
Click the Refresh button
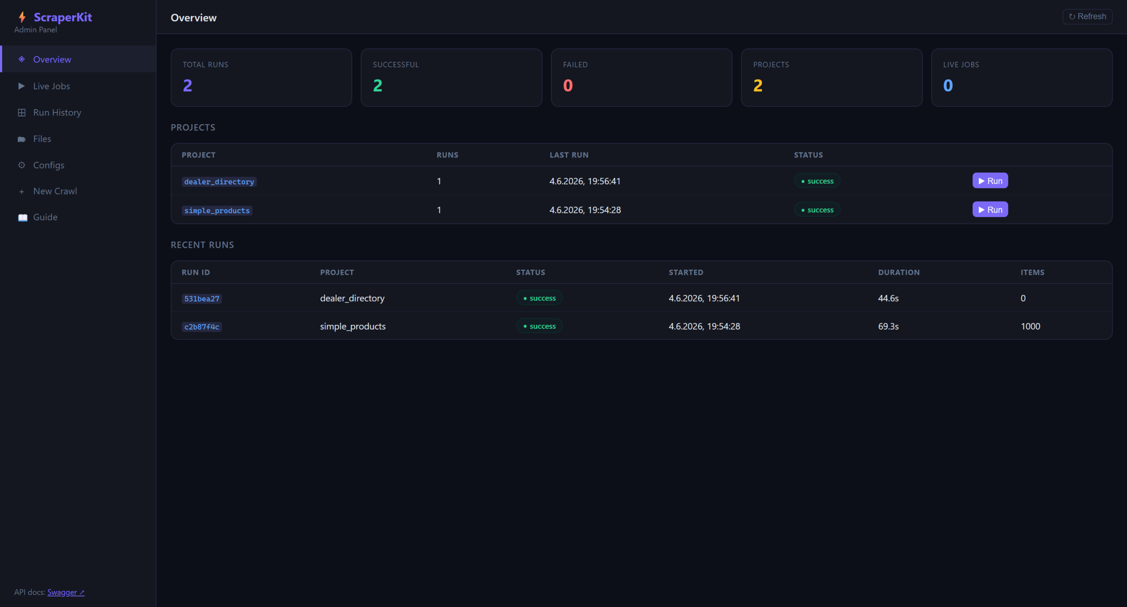pyautogui.click(x=1087, y=16)
